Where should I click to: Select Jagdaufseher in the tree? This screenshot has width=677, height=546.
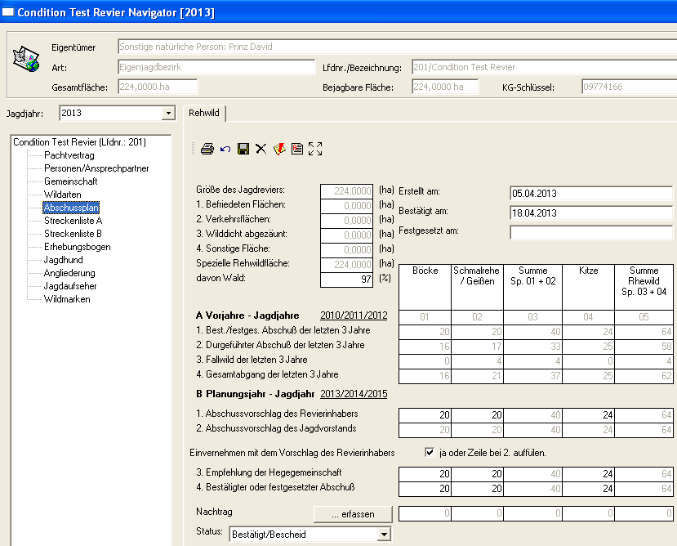71,286
